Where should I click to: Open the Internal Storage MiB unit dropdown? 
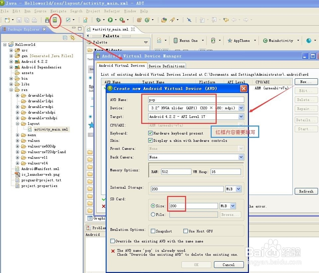[x=239, y=189]
